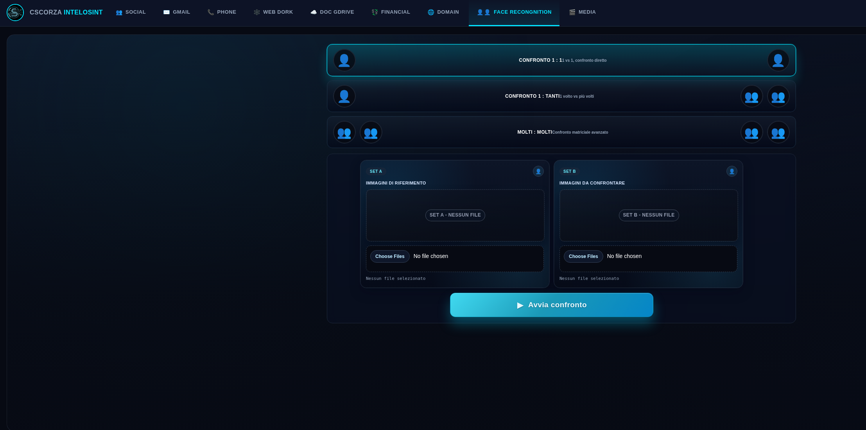Open the DOC GDRIVE tab
The height and width of the screenshot is (430, 866).
click(x=332, y=13)
